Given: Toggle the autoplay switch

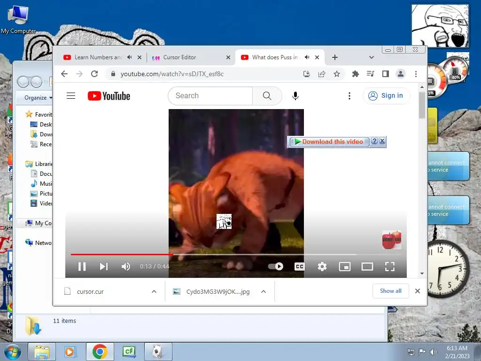Looking at the screenshot, I should 275,267.
